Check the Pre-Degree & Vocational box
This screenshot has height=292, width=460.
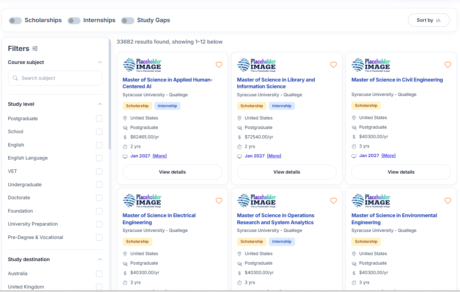[99, 238]
